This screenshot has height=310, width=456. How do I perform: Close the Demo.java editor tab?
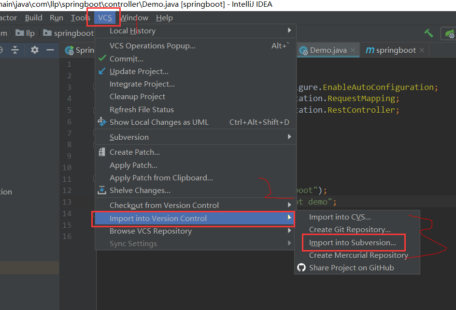pos(353,50)
